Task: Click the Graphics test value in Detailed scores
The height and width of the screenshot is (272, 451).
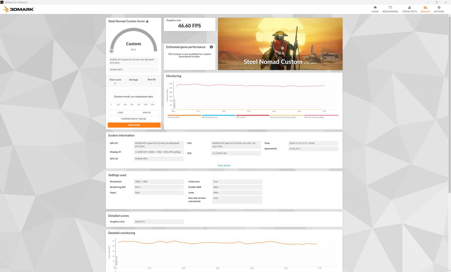Action: 159,222
